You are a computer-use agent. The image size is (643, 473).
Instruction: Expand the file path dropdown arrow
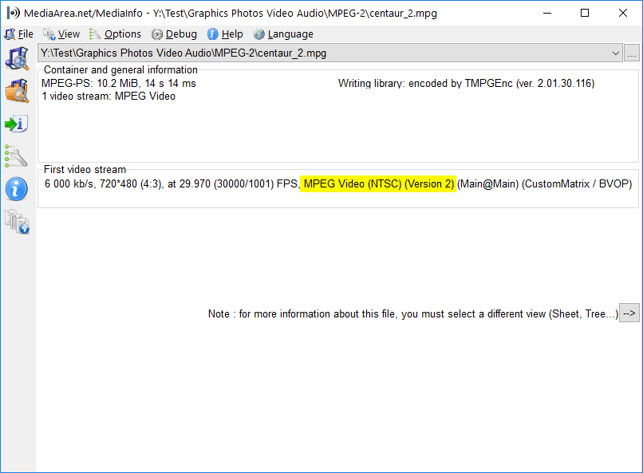coord(616,53)
